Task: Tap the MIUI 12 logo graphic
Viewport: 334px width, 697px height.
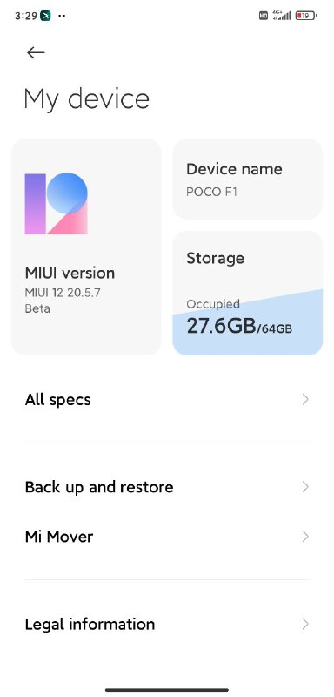Action: point(56,204)
